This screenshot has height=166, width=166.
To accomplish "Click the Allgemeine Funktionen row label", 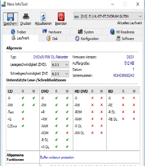I will [15, 157].
